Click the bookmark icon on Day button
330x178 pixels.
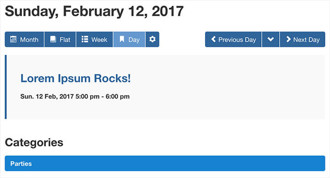[x=122, y=39]
